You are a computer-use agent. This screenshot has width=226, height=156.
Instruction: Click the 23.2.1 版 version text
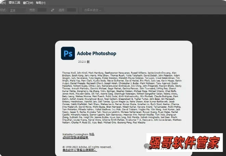click(84, 62)
